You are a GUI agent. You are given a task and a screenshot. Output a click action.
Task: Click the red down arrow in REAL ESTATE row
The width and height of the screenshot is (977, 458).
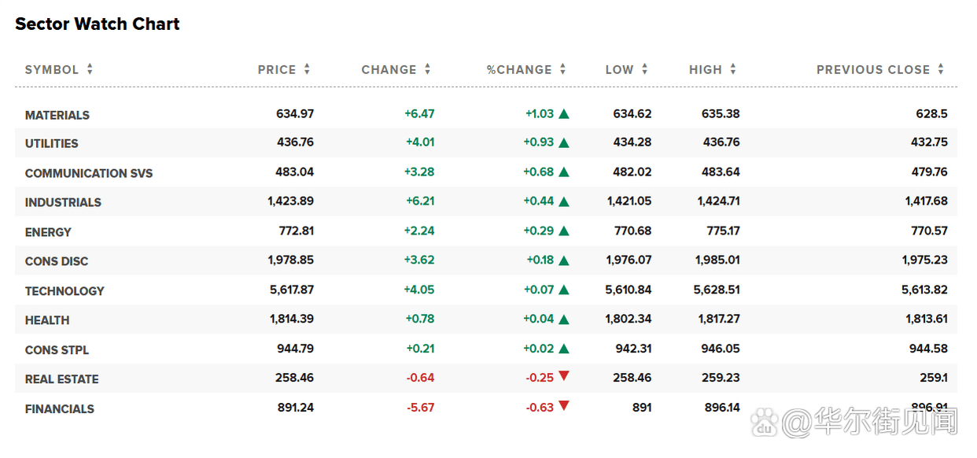coord(563,377)
